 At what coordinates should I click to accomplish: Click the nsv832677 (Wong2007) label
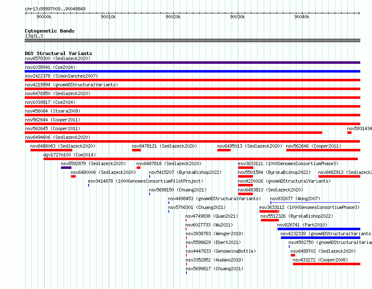click(295, 199)
